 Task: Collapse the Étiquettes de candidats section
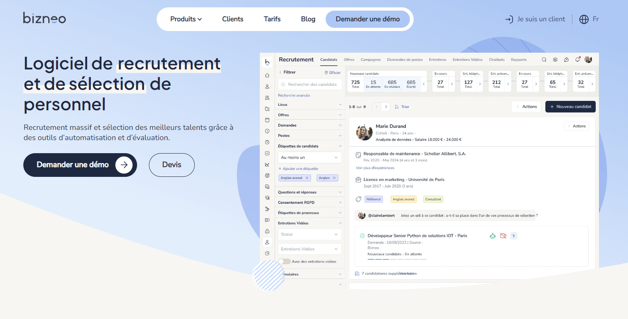pyautogui.click(x=310, y=146)
